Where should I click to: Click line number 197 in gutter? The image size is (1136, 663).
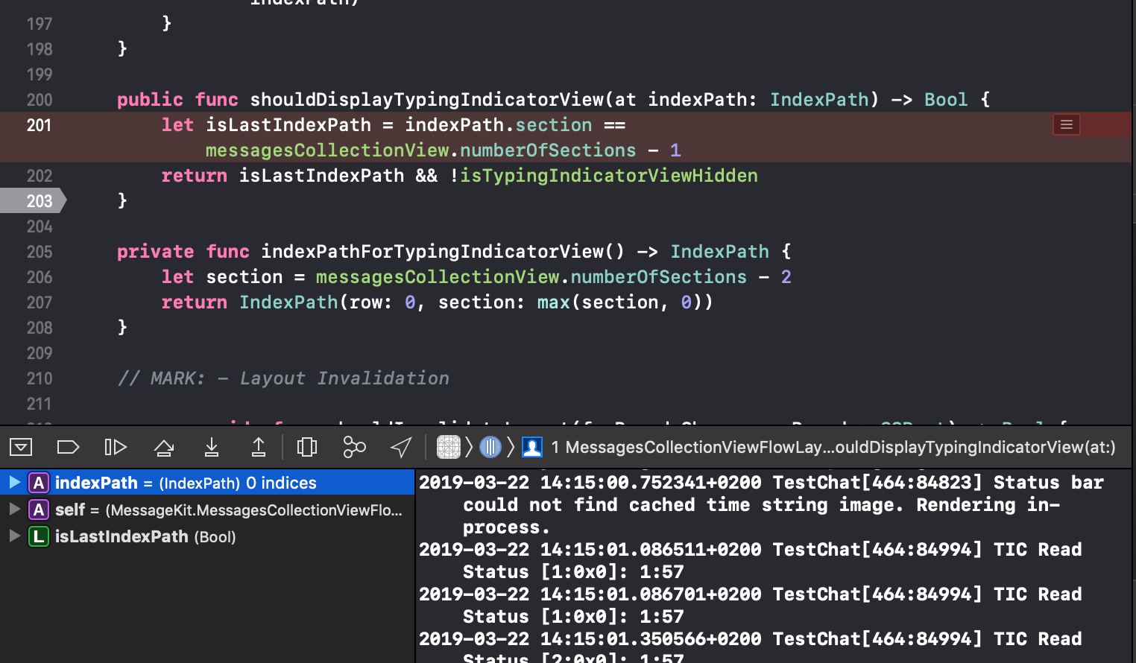click(39, 24)
